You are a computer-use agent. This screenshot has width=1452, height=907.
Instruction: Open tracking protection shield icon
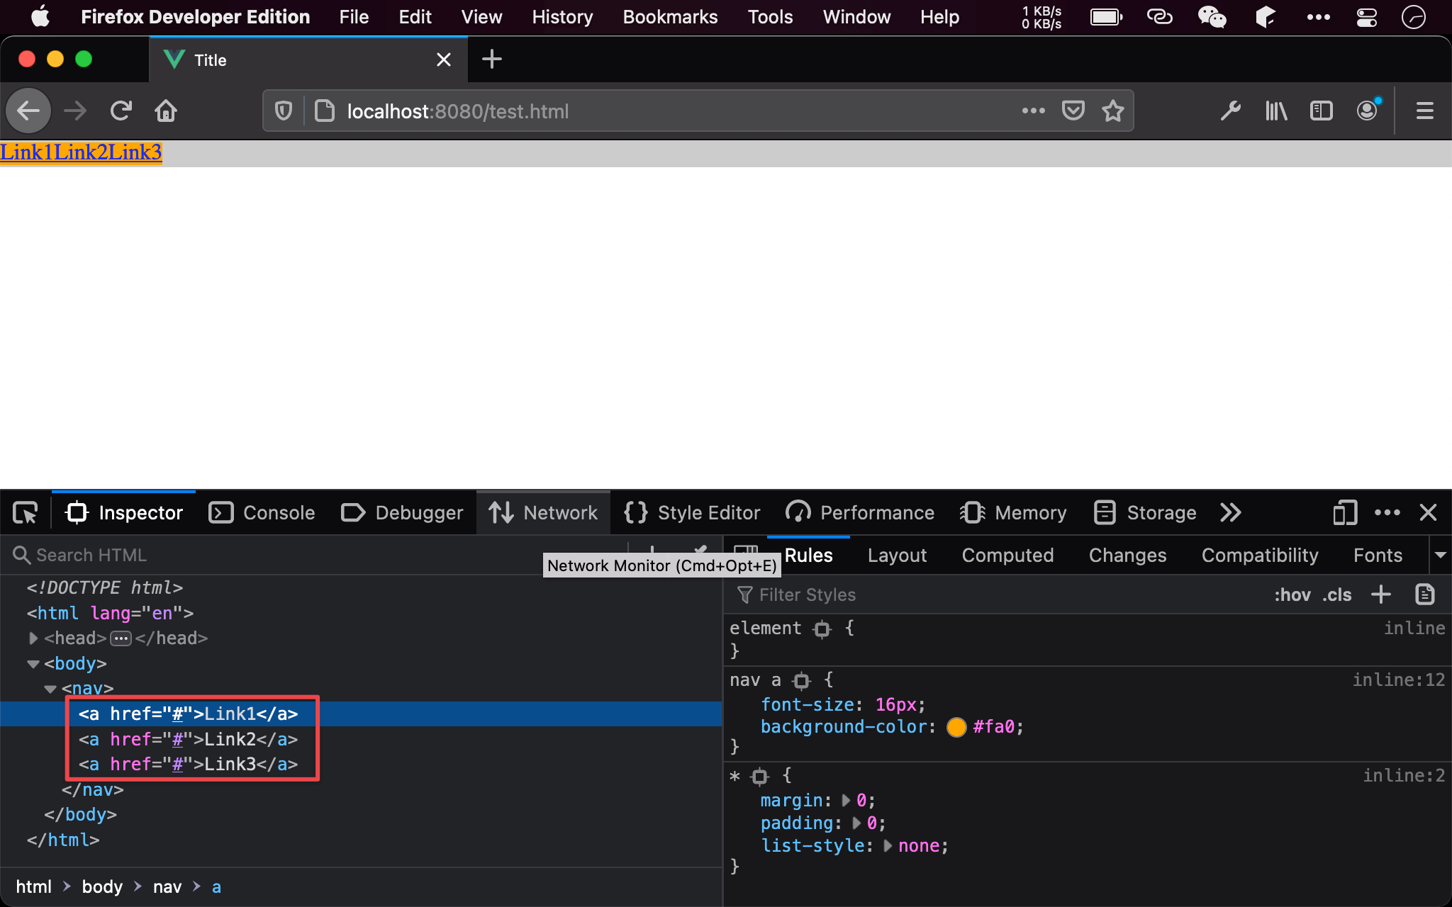(x=284, y=111)
